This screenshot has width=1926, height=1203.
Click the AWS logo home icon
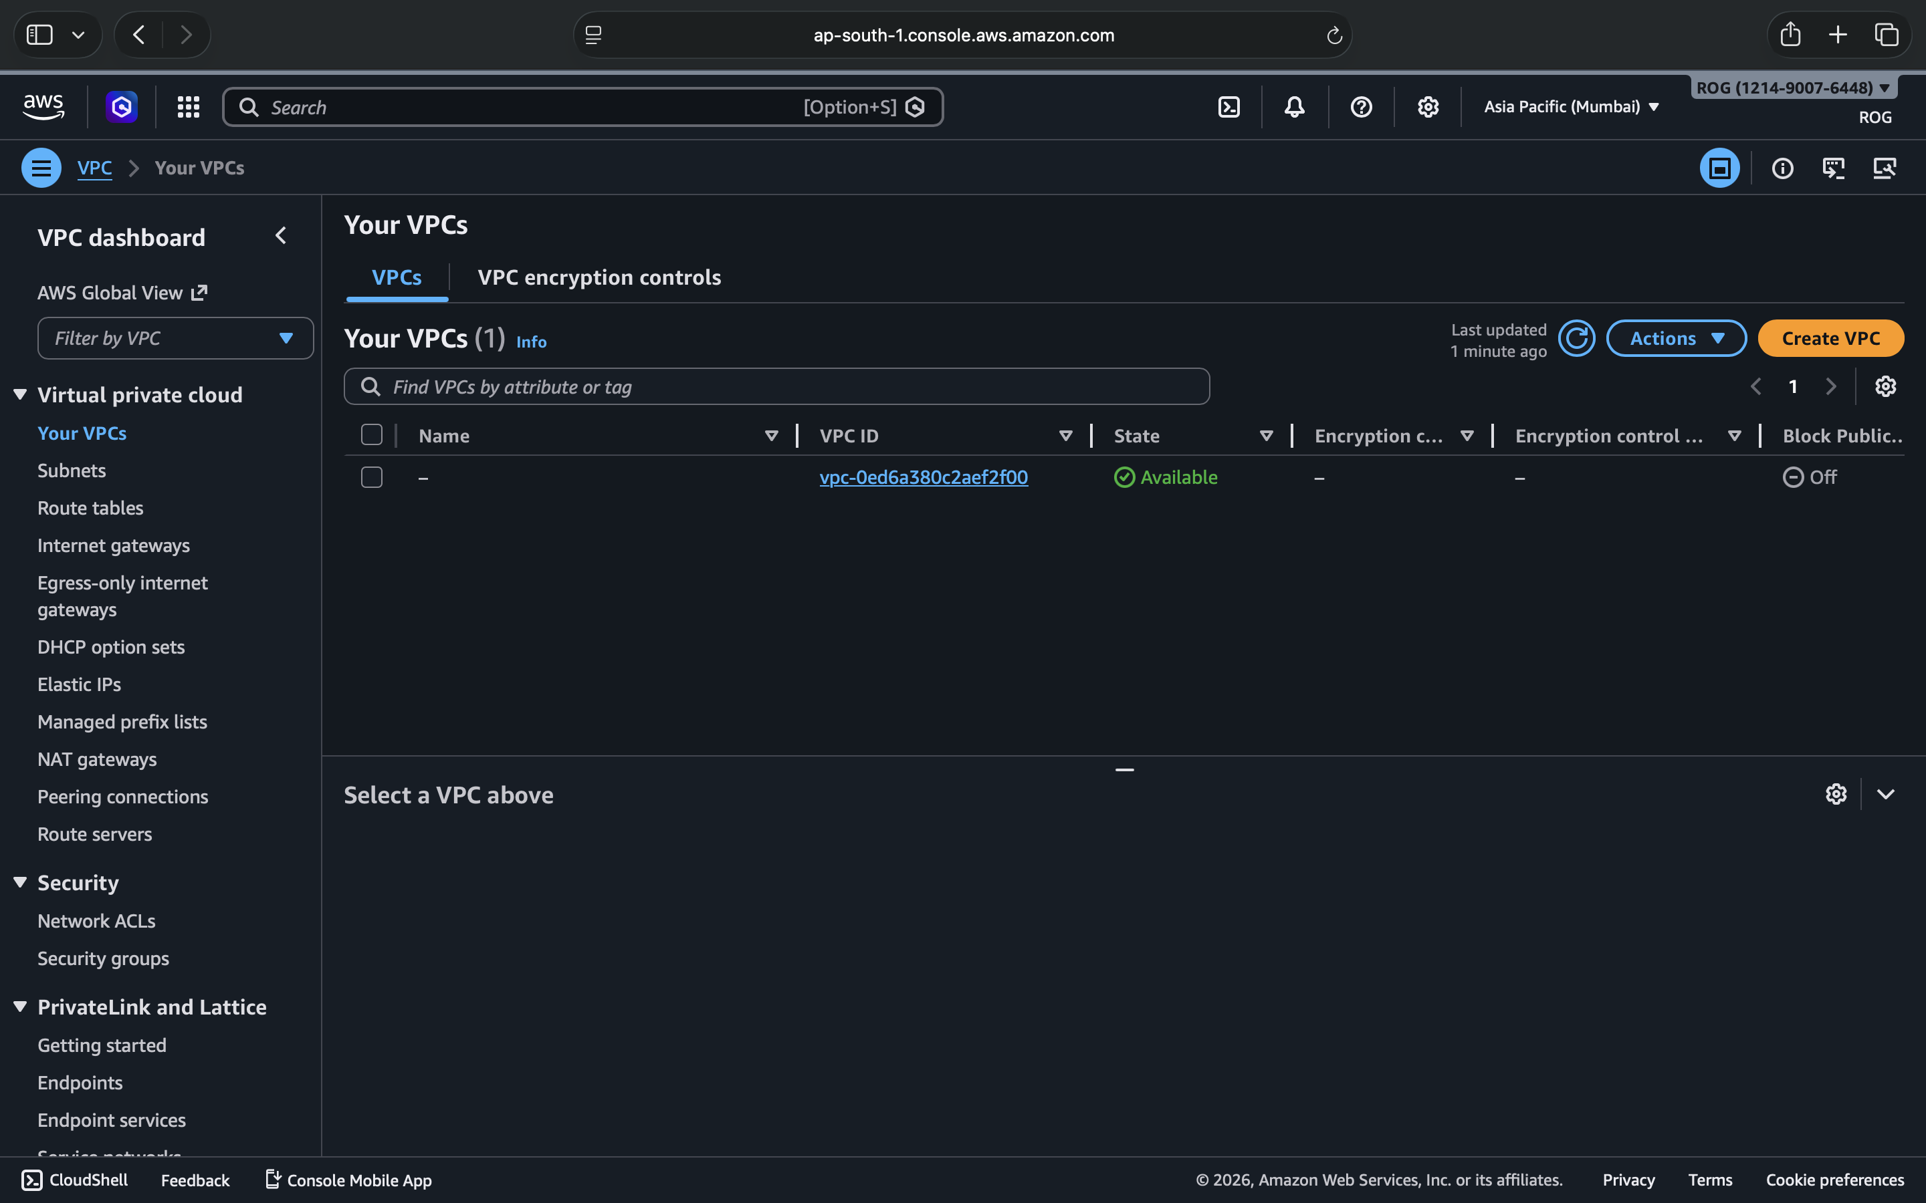click(43, 107)
